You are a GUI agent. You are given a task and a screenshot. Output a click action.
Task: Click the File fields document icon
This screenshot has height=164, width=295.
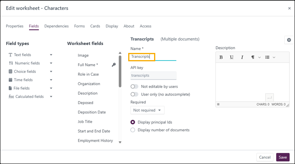tap(10, 88)
